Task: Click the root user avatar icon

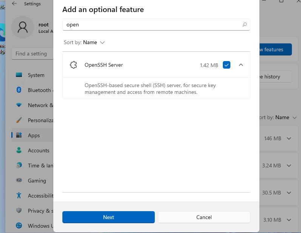Action: pos(23,27)
